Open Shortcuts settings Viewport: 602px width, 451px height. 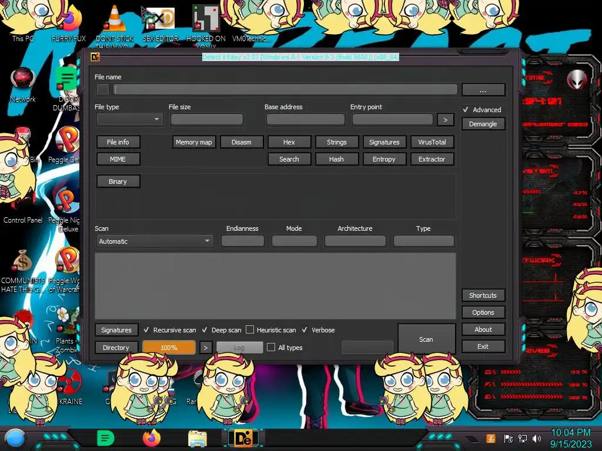point(483,295)
